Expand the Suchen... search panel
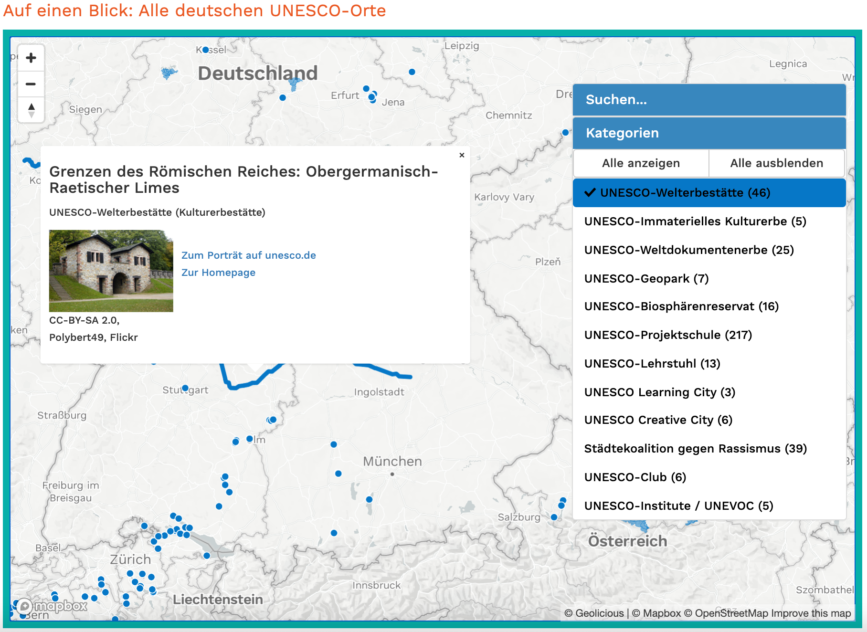 (x=709, y=100)
